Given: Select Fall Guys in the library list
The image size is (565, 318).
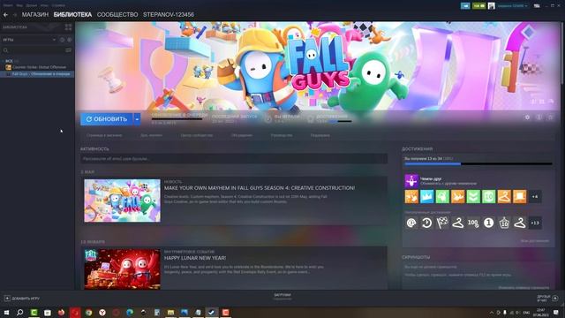Looking at the screenshot, I should (37, 74).
